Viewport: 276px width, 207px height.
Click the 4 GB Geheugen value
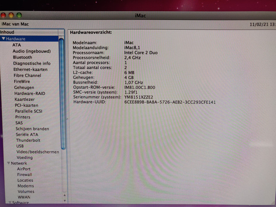(x=129, y=78)
